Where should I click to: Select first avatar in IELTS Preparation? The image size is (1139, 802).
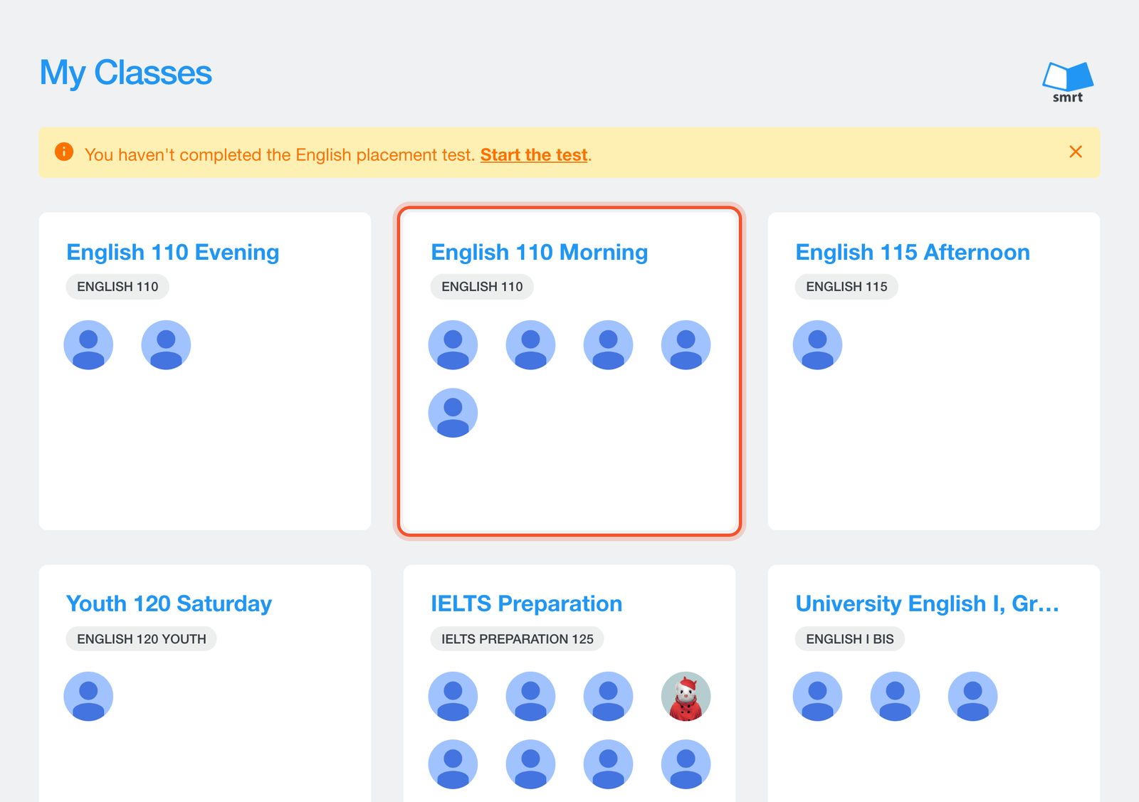coord(453,697)
